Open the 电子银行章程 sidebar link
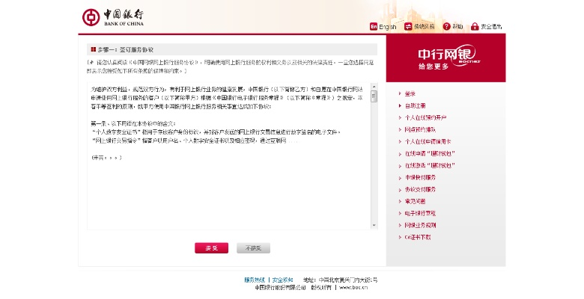 (x=419, y=213)
